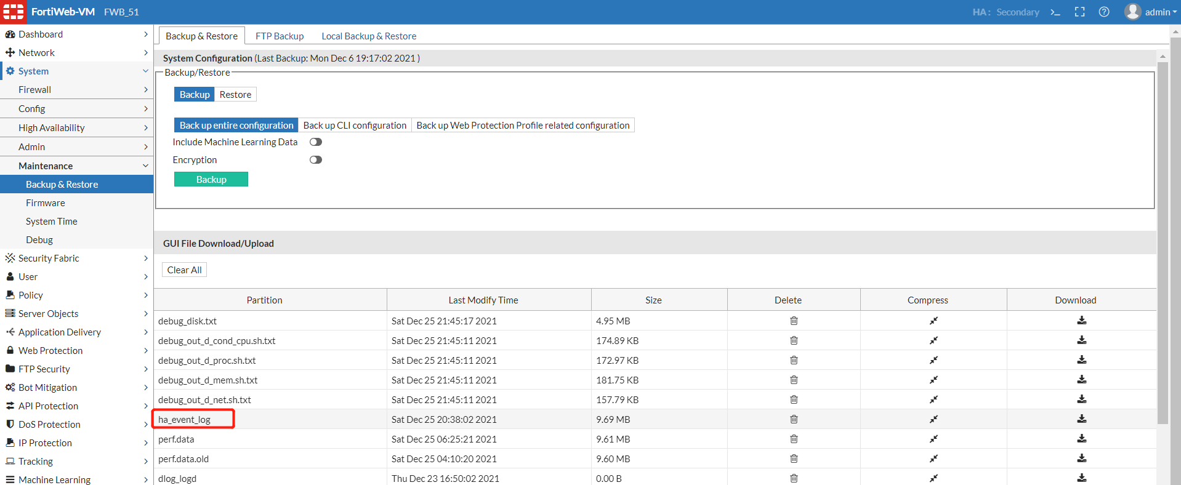Open the CLI console icon in header
Screen dimensions: 1181x485
(1055, 12)
